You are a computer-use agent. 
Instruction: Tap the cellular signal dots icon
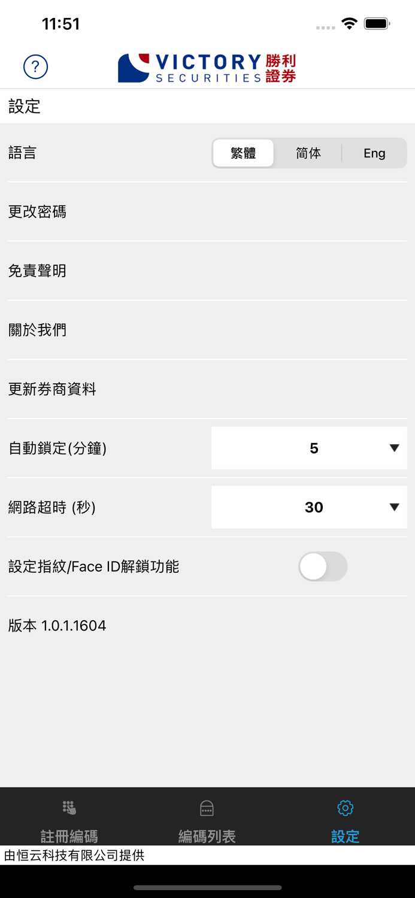pos(325,26)
